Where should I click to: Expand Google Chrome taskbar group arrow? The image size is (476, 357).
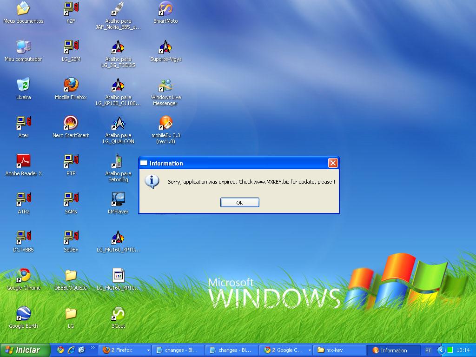pyautogui.click(x=309, y=350)
